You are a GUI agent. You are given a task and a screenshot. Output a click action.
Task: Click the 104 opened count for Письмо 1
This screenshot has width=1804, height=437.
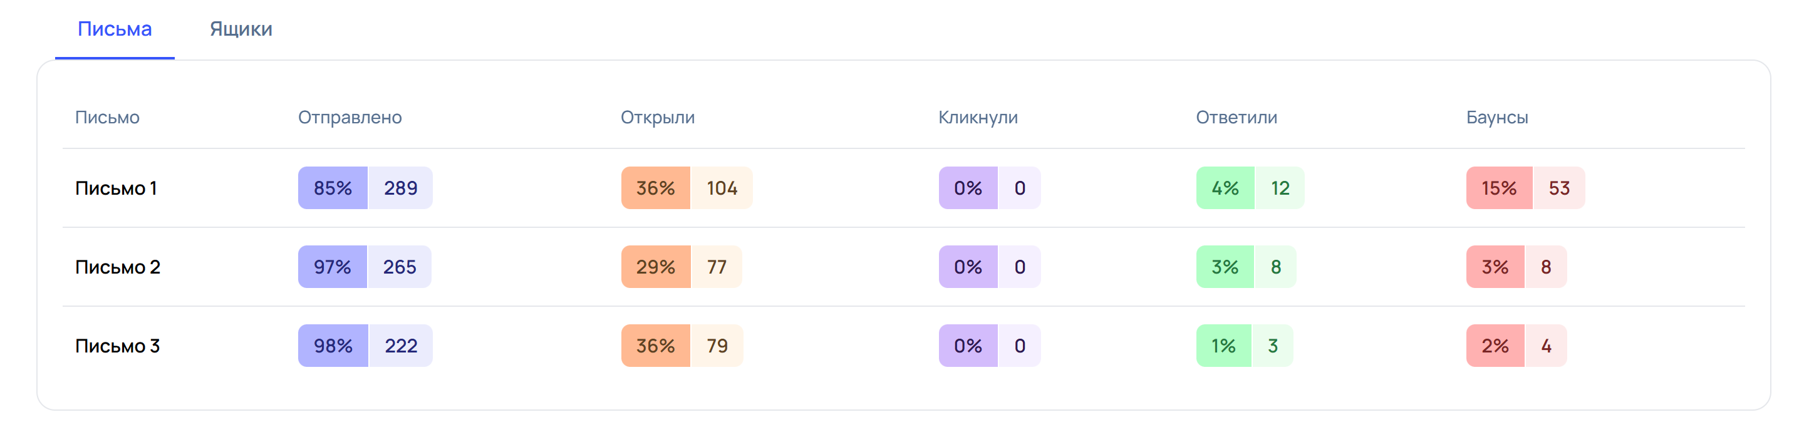point(722,188)
